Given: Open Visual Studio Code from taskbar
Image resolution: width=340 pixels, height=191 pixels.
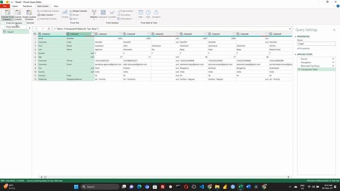Looking at the screenshot, I should (x=202, y=187).
